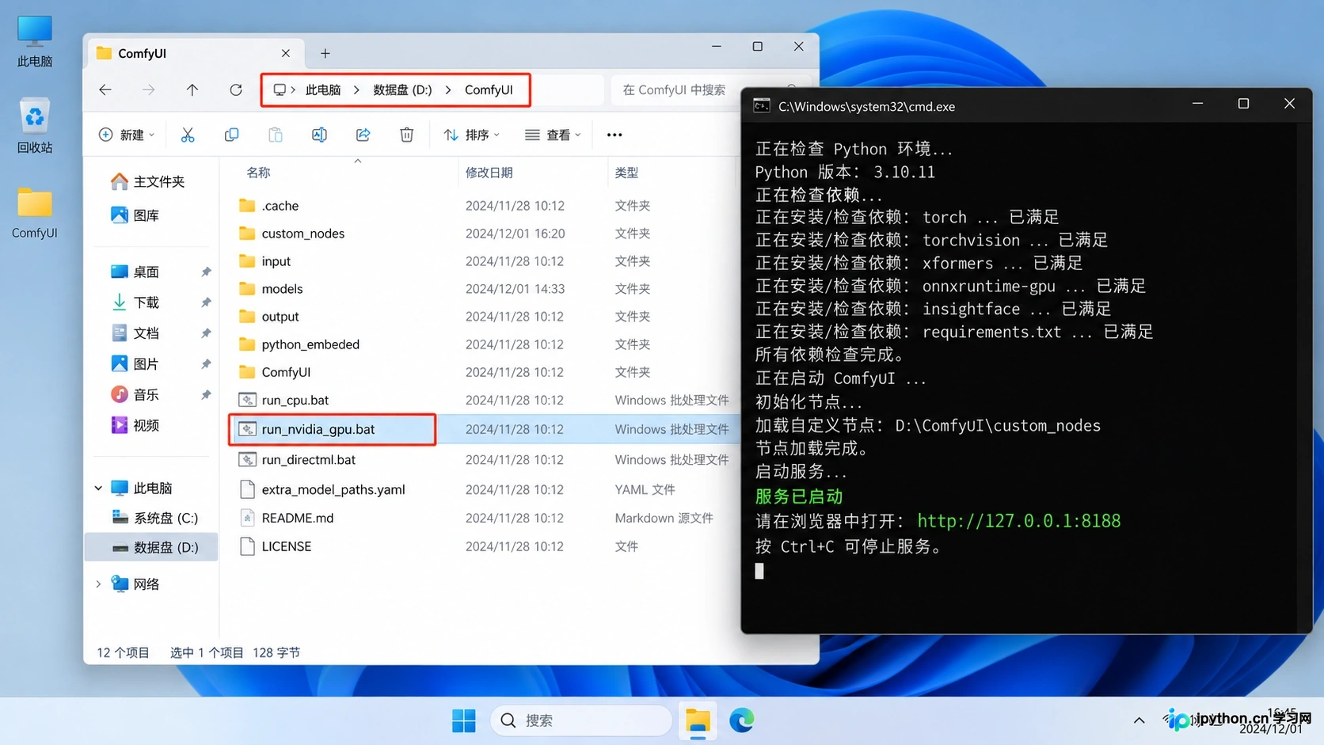This screenshot has height=745, width=1324.
Task: Select 系统盘 (C:) in navigation pane
Action: (154, 519)
